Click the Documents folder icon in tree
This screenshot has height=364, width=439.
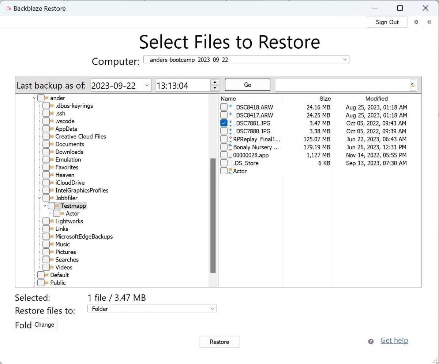click(52, 144)
